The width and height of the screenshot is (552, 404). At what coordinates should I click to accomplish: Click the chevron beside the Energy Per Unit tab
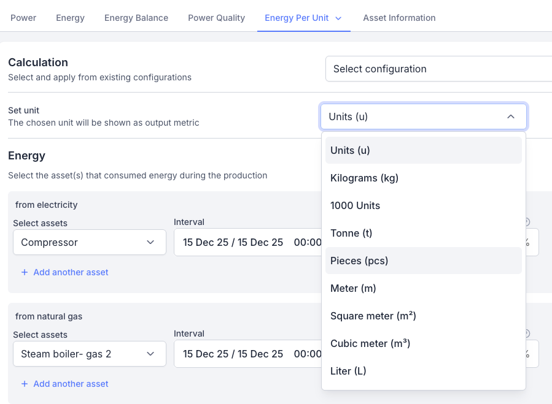338,18
